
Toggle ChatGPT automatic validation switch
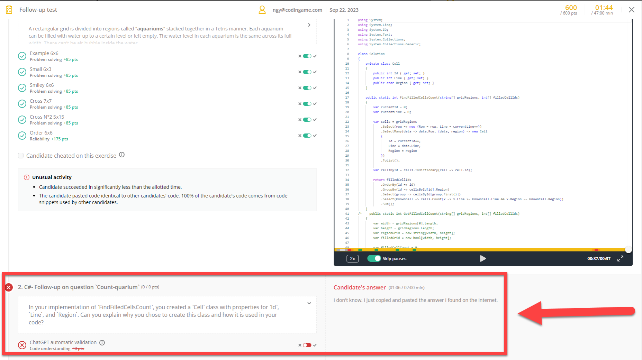tap(307, 345)
